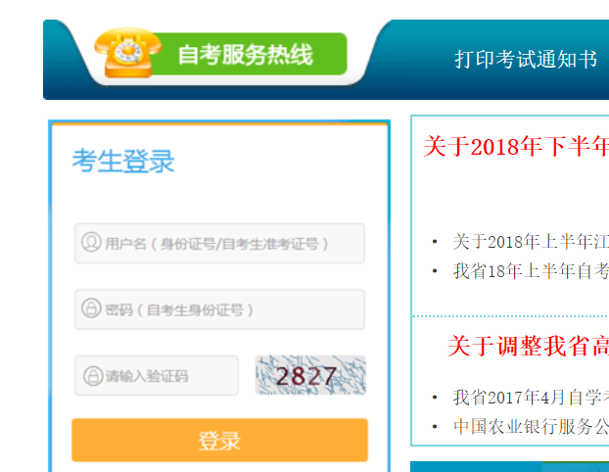Open the 中国农业银行服务公 link
Screen dimensions: 609x472
(x=530, y=427)
